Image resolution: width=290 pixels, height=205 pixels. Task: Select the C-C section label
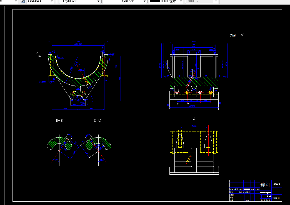(x=97, y=120)
